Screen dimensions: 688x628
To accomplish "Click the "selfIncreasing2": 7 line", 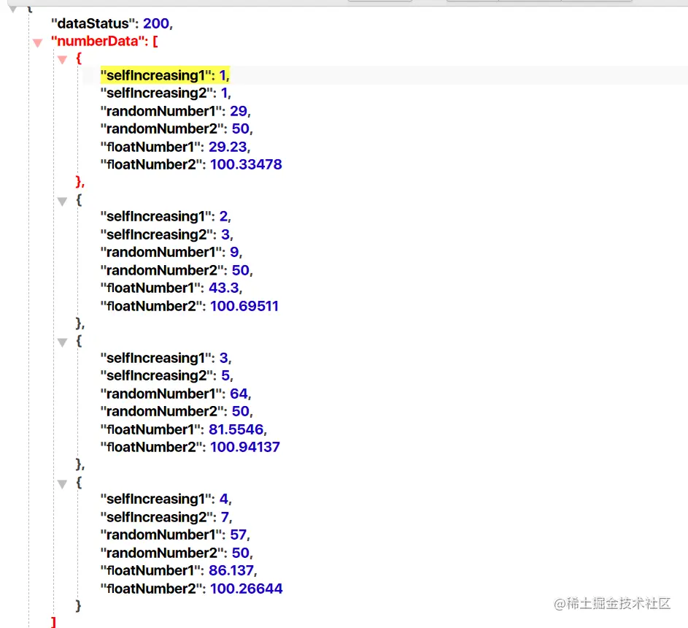I will [166, 517].
